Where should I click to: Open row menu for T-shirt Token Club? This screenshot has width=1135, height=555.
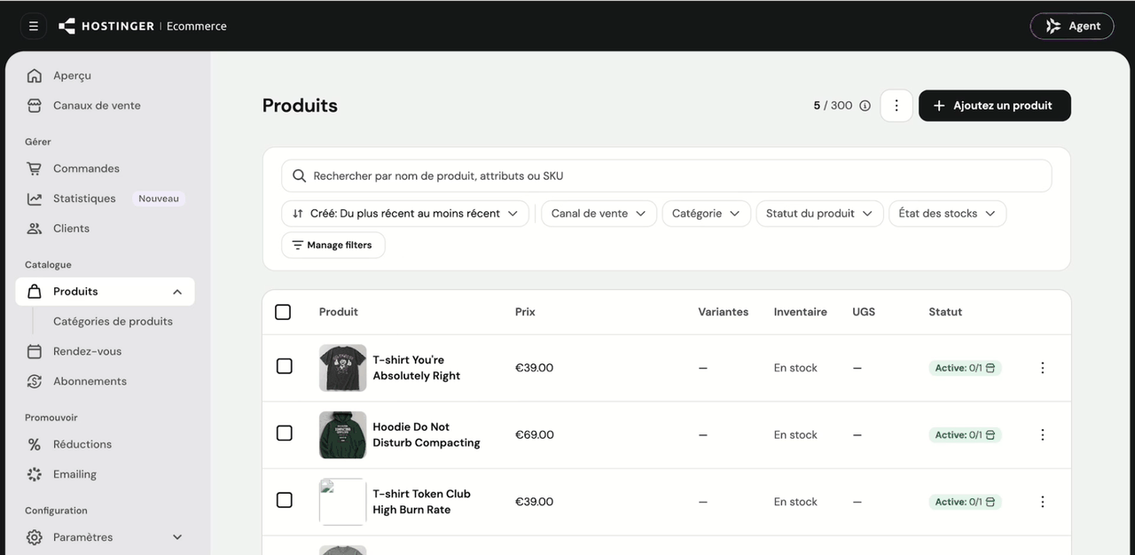1043,502
